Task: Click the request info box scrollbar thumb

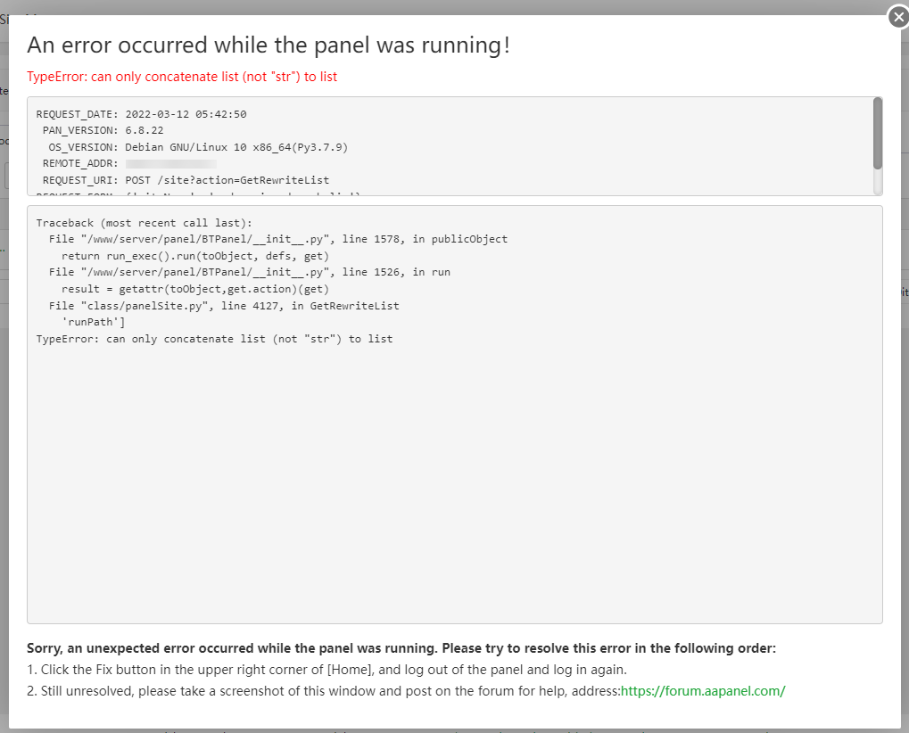Action: (x=878, y=133)
